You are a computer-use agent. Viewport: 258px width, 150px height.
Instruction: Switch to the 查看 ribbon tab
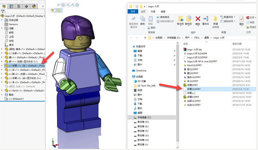163,12
